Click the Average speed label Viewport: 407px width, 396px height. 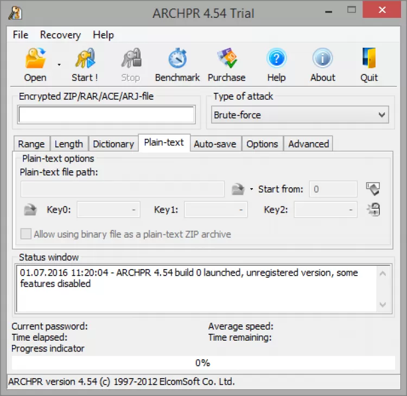241,326
